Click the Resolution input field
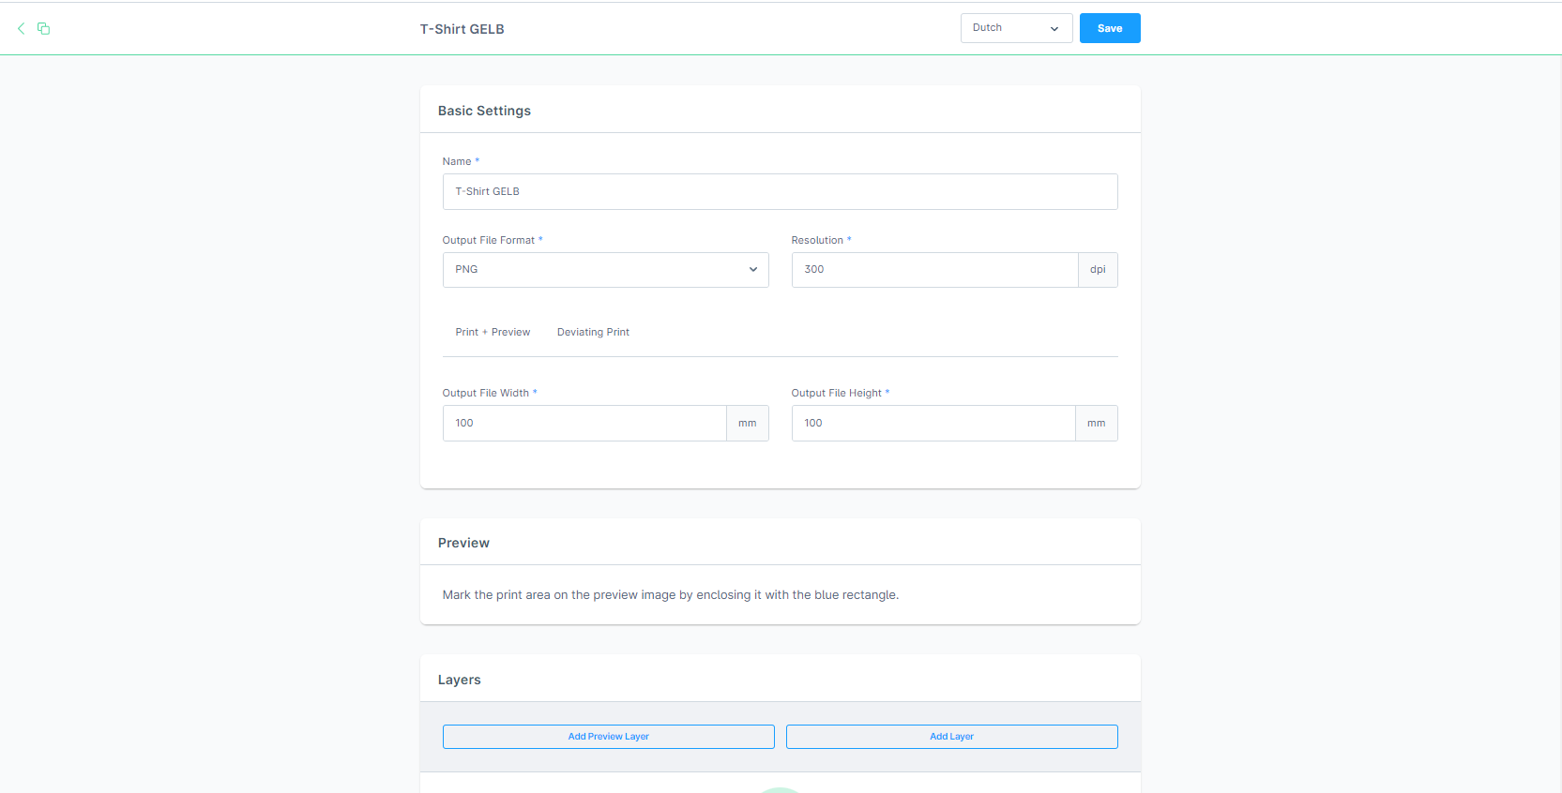1562x793 pixels. (x=934, y=270)
